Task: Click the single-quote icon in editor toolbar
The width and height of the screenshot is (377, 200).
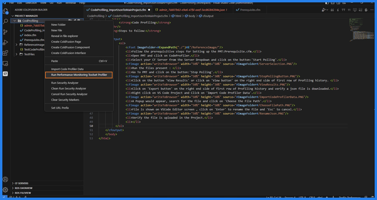Action: coord(338,10)
